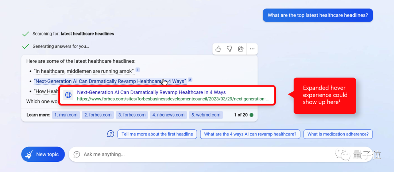This screenshot has height=172, width=394.
Task: Click "Generating answers for you…" status text
Action: [61, 46]
